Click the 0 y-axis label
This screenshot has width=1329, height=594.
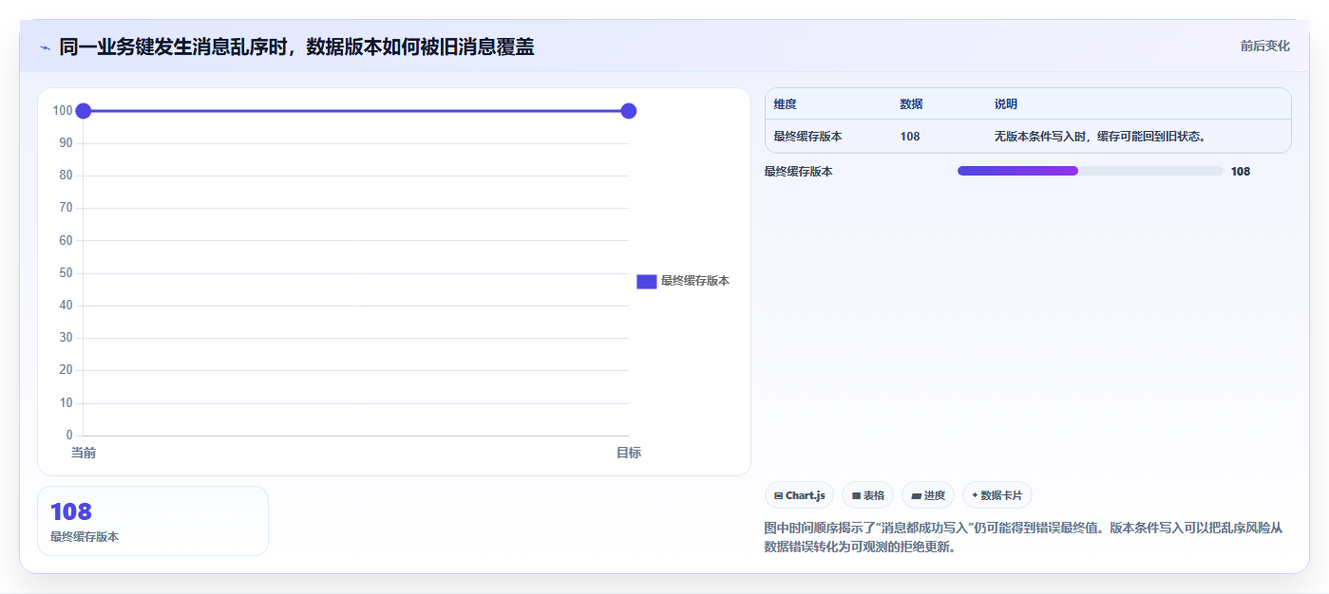(69, 436)
